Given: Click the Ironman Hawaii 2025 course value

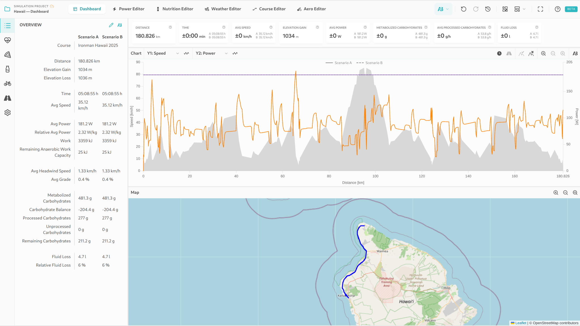Looking at the screenshot, I should click(x=98, y=45).
